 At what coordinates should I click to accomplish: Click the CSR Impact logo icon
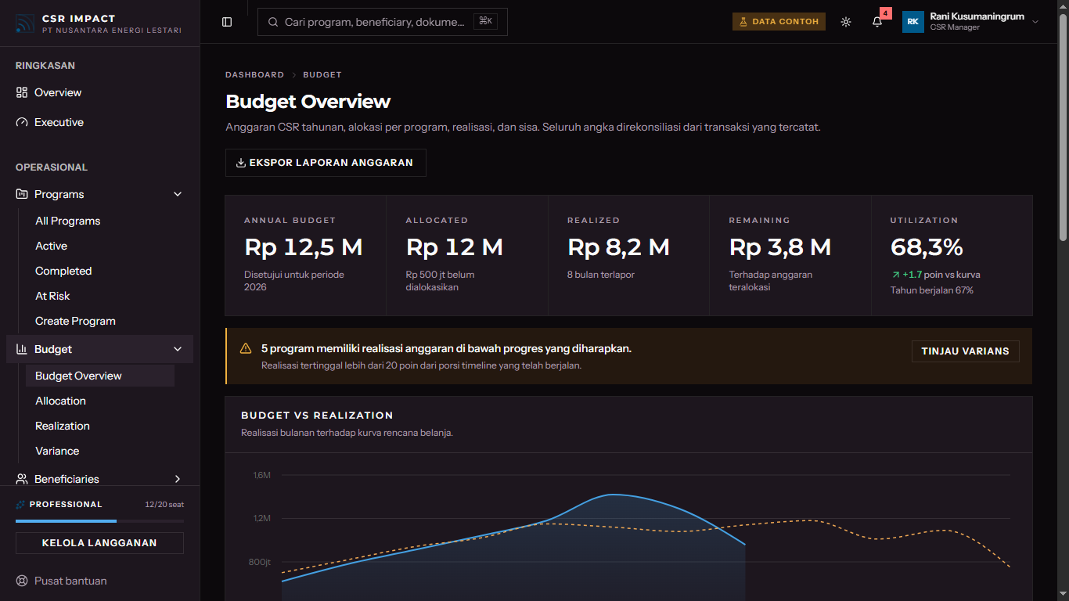tap(25, 23)
